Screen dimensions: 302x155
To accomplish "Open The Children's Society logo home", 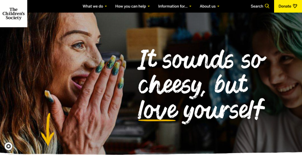I will click(14, 14).
